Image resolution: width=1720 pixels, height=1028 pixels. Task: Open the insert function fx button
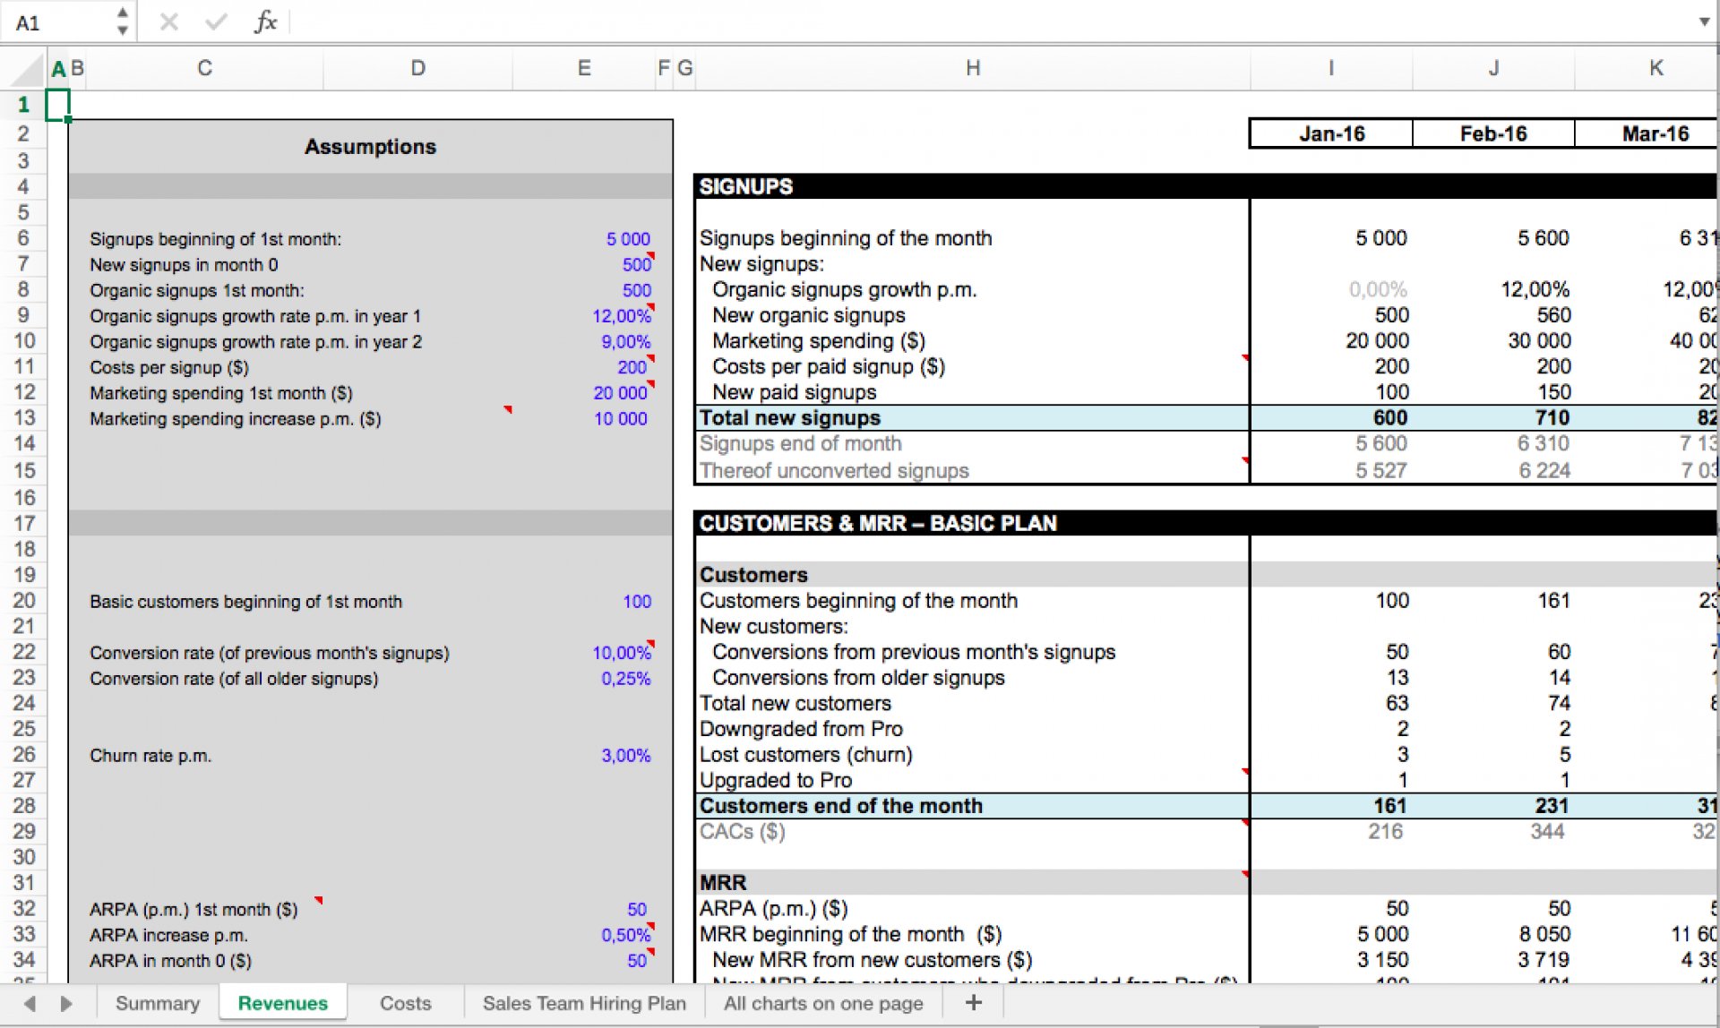[265, 21]
